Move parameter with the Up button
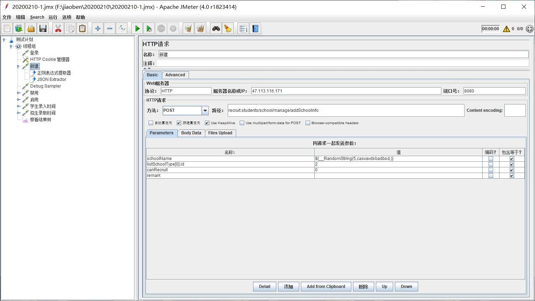 [x=384, y=287]
